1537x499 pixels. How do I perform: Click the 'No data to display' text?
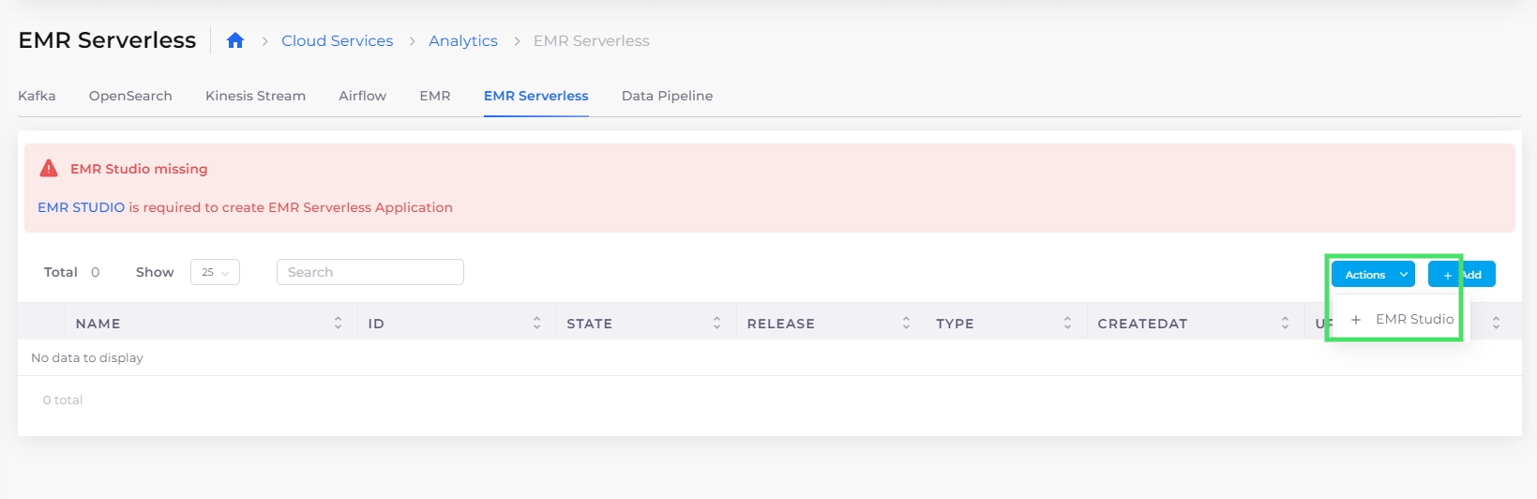[x=87, y=357]
